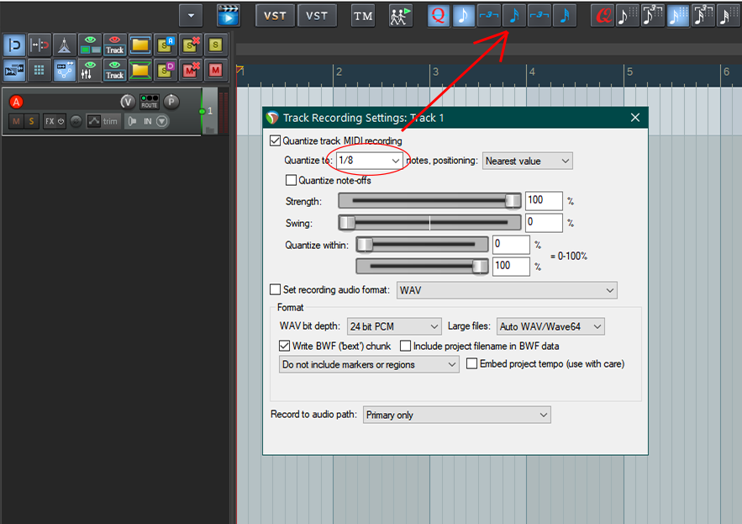Enable Embed project tempo checkbox

471,363
